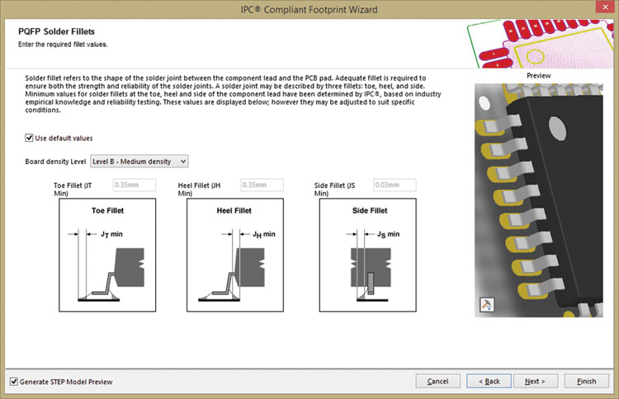
Task: Click the Finish button
Action: [x=586, y=382]
